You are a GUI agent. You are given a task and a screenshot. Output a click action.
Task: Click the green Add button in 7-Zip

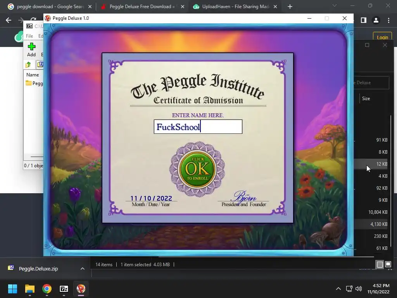tap(31, 50)
